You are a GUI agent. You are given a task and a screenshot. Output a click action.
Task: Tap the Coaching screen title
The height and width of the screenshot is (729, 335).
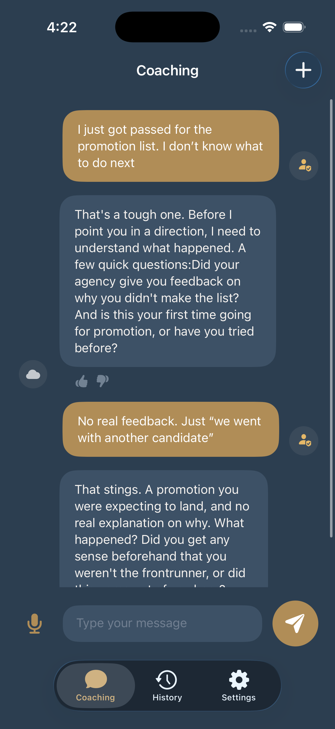[x=167, y=70]
